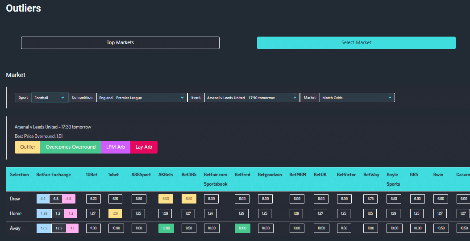Click the Bwin column header

(x=438, y=175)
